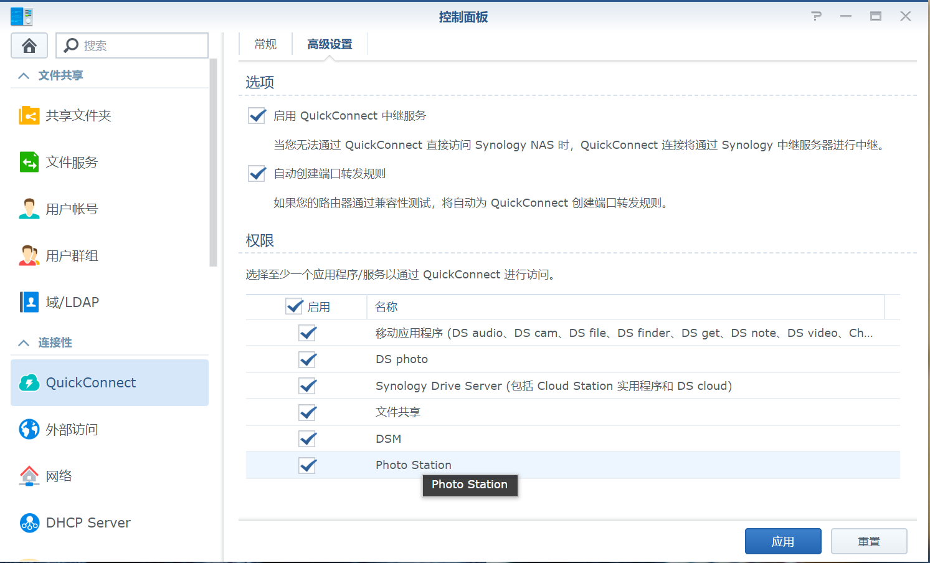The width and height of the screenshot is (930, 563).
Task: Click the 应用 apply button
Action: (x=783, y=541)
